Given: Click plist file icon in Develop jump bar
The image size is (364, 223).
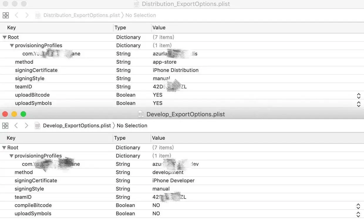Looking at the screenshot, I should (x=37, y=126).
